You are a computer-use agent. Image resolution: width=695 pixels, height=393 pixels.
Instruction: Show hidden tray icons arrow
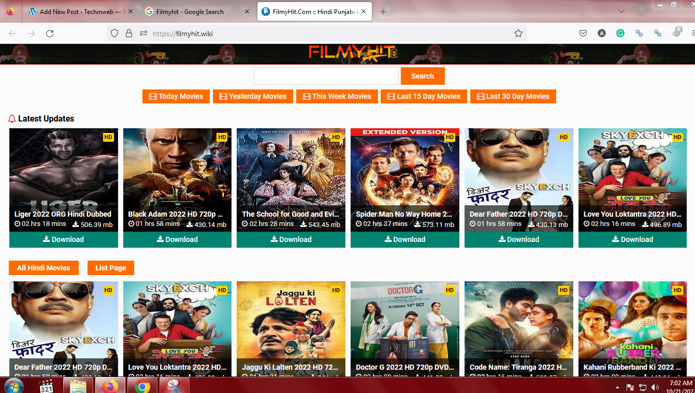(617, 387)
